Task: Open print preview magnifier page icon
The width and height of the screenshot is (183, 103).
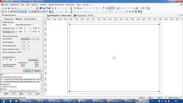Action: [x=15, y=8]
